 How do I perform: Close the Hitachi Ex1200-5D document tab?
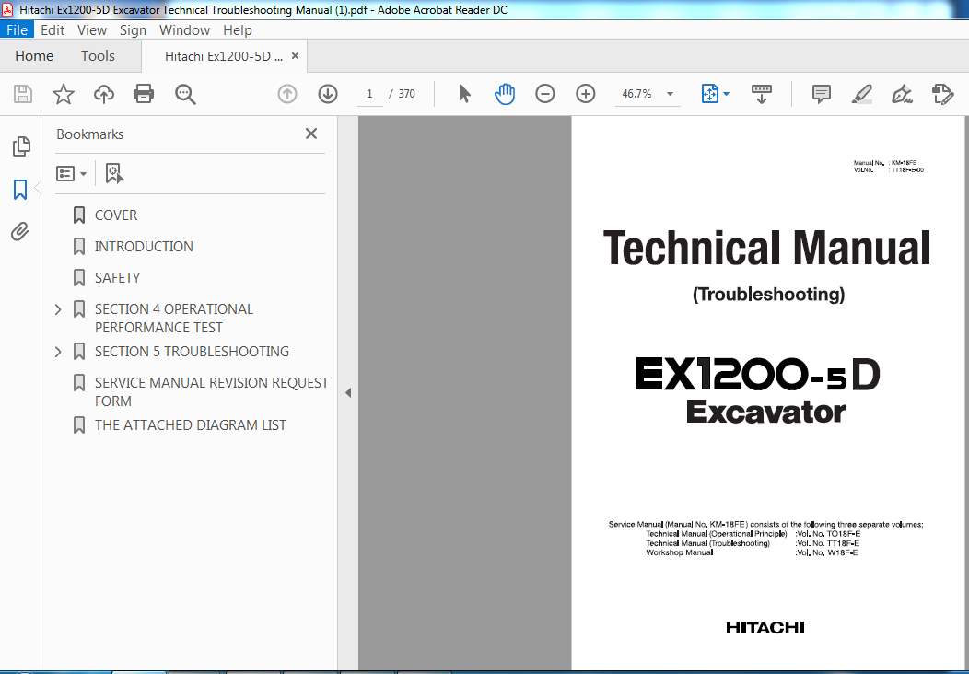(x=295, y=55)
